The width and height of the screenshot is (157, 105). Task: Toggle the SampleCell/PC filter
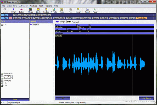click(x=59, y=18)
